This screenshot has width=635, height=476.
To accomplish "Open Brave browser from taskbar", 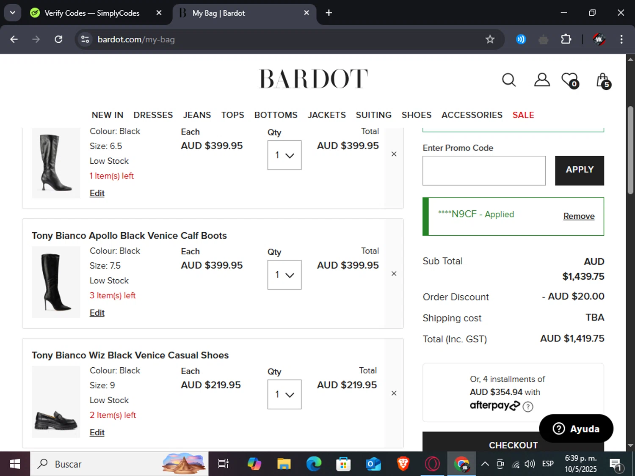I will (403, 464).
